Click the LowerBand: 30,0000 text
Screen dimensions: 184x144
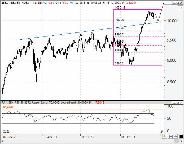pyautogui.click(x=74, y=102)
